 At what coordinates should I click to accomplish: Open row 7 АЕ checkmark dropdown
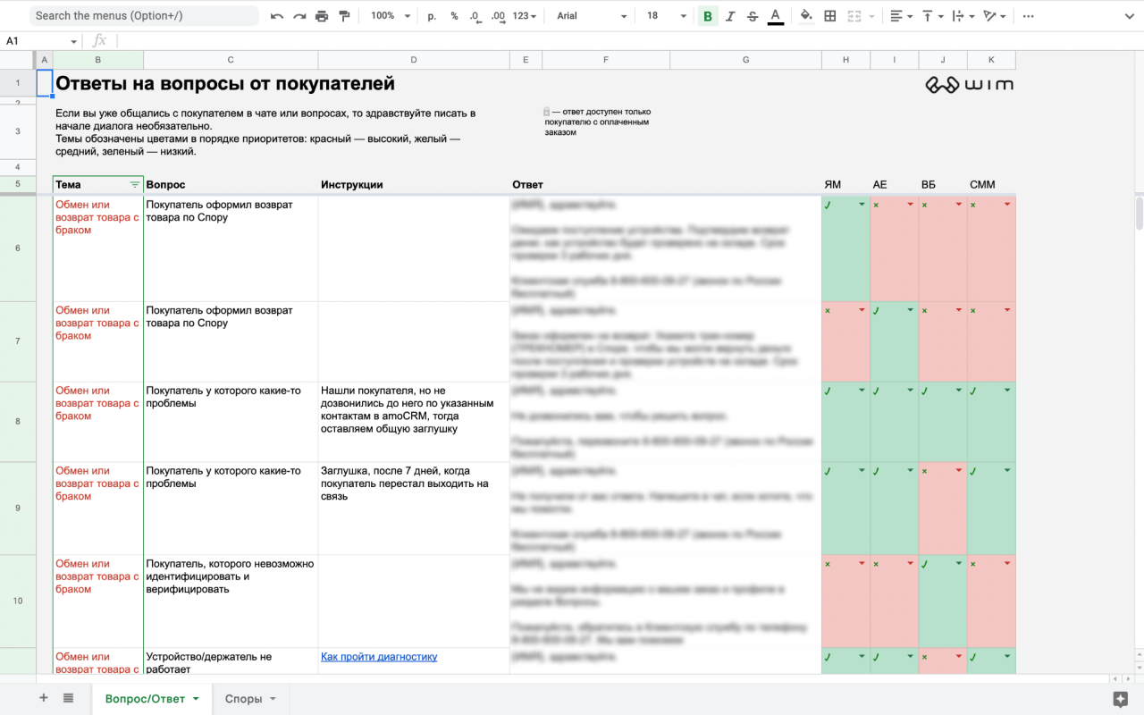911,310
